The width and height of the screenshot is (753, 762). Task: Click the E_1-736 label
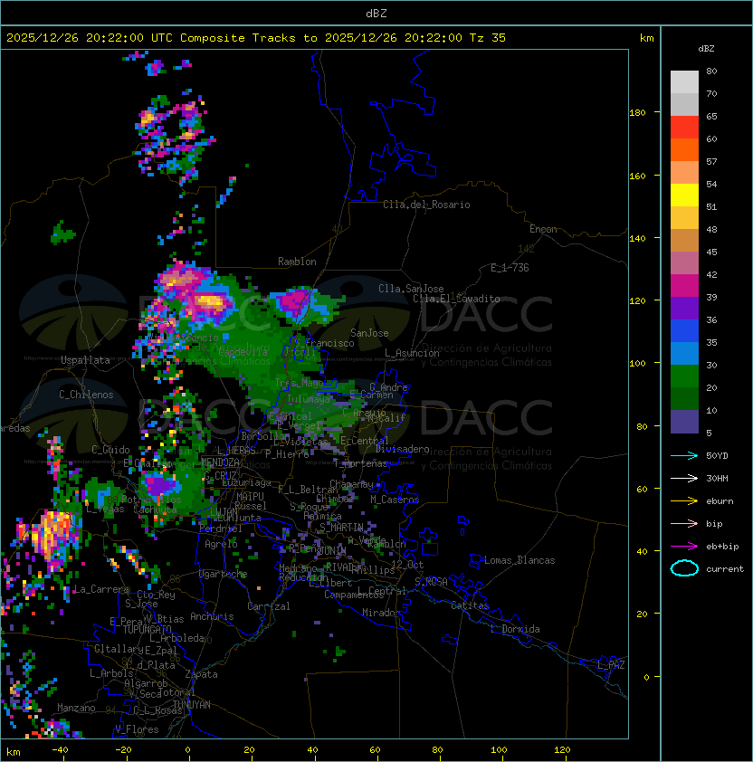pyautogui.click(x=510, y=268)
